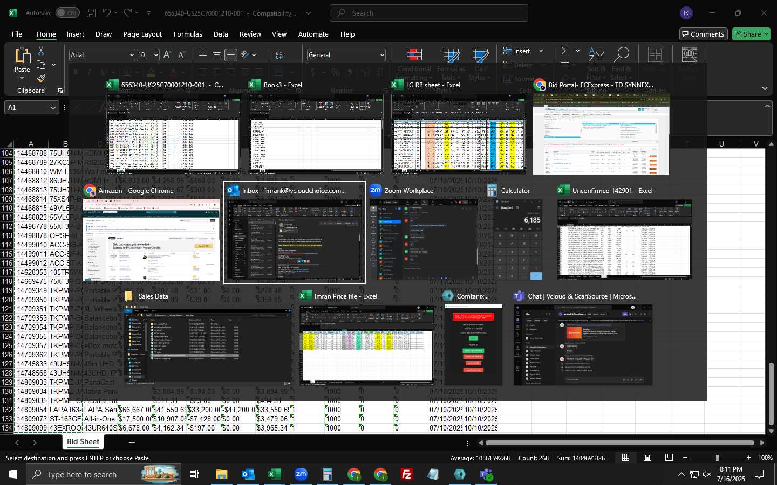The image size is (777, 485).
Task: Select the Bid Sheet worksheet tab
Action: [83, 442]
